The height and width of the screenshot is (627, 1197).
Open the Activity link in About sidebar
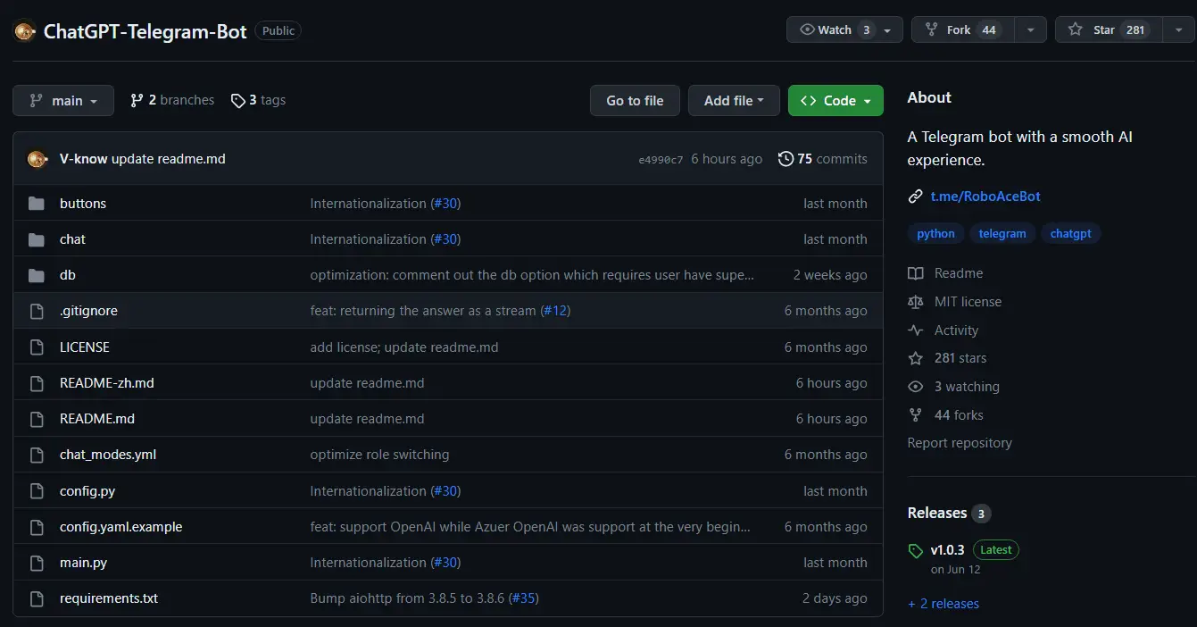click(956, 330)
